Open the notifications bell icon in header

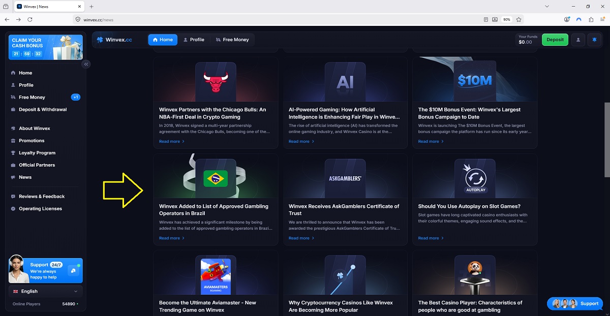coord(594,40)
